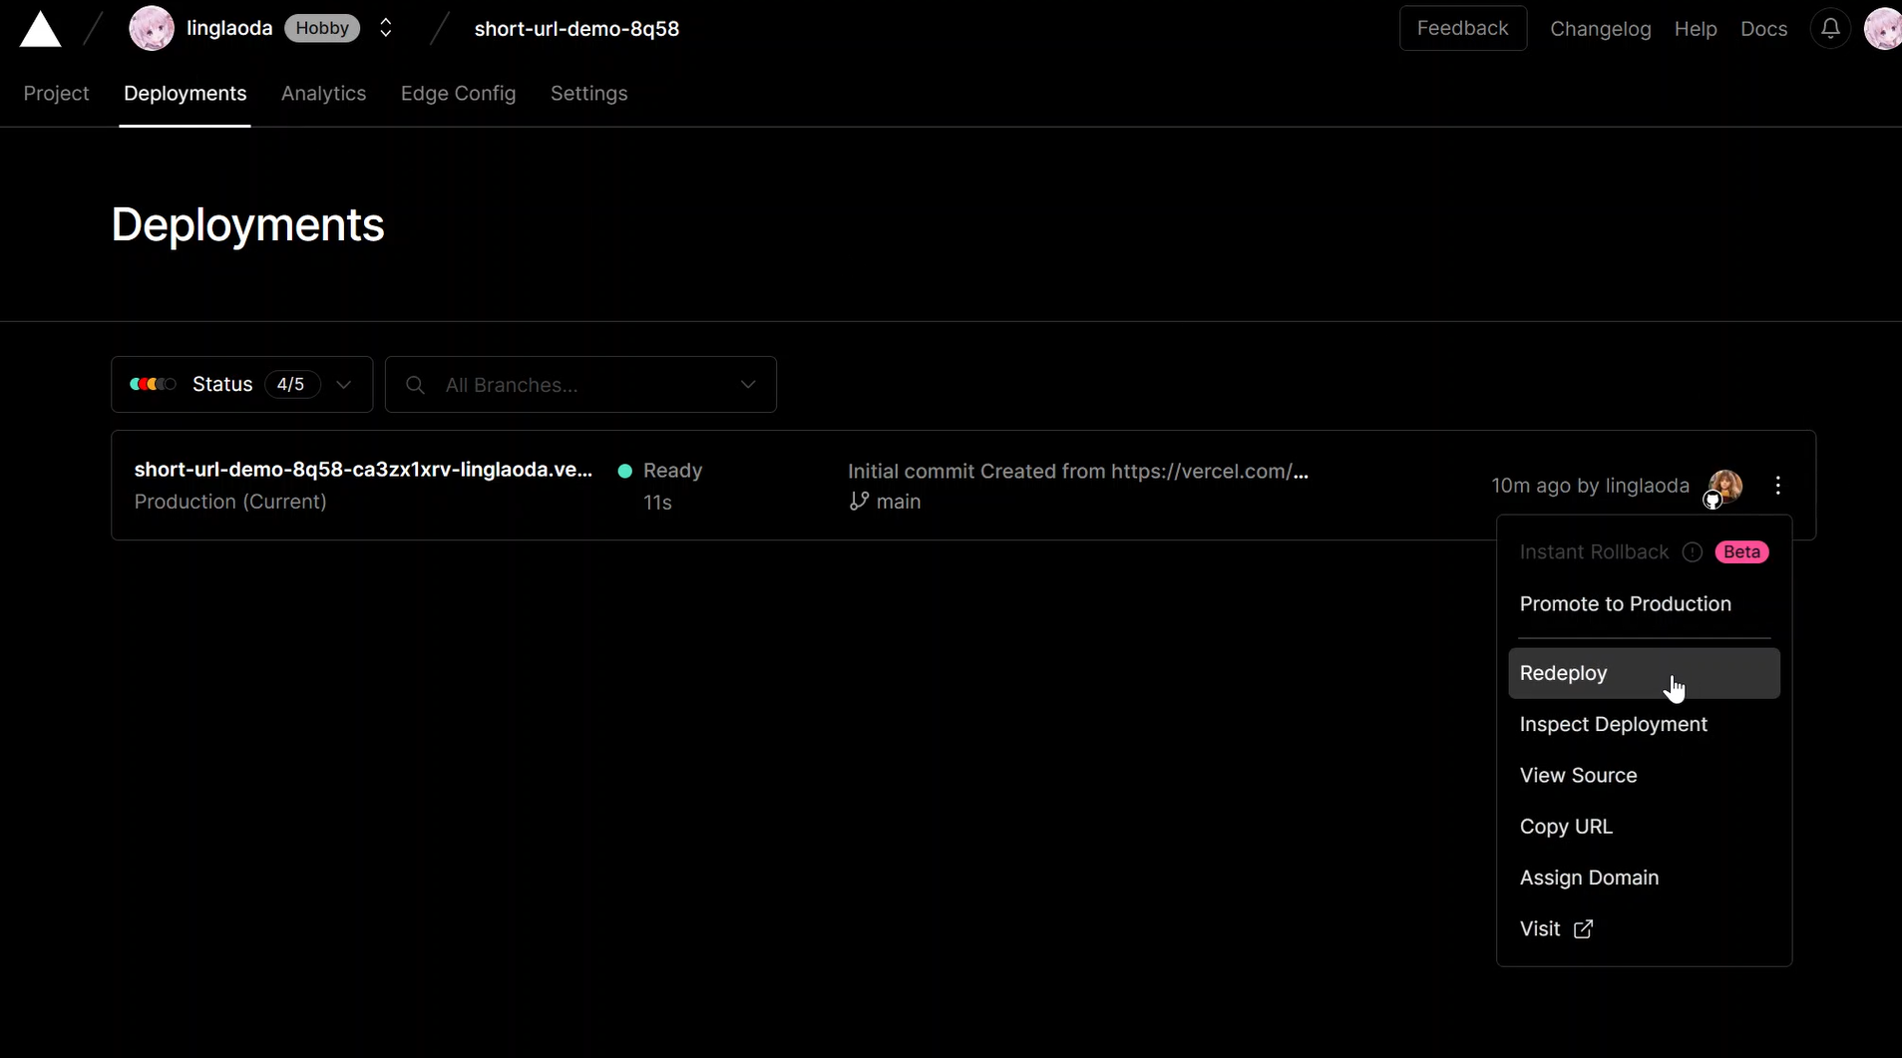This screenshot has height=1058, width=1902.
Task: Click the Vercel triangle logo
Action: 41,29
